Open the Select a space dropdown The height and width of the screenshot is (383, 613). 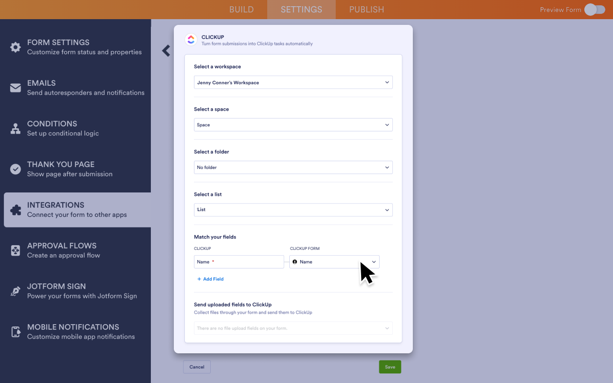293,125
